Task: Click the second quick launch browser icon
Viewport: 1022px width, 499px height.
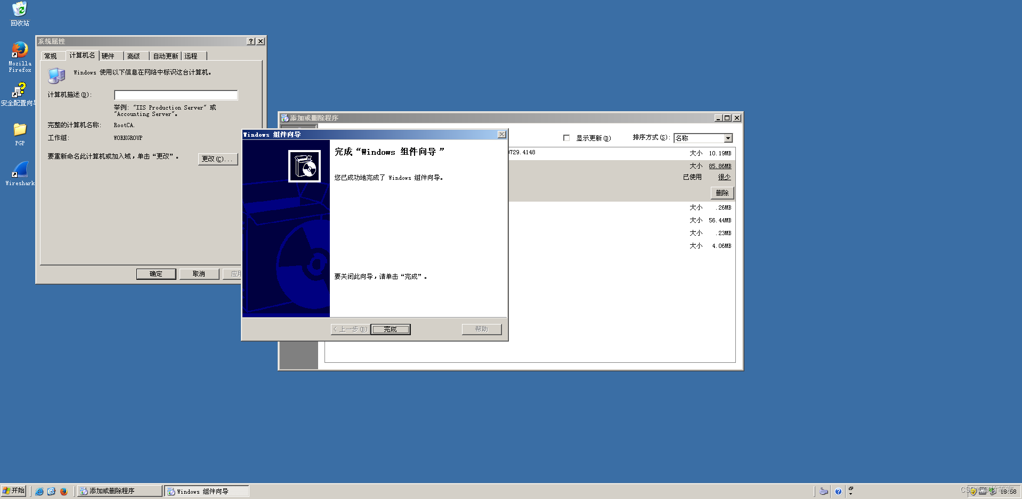Action: point(51,492)
